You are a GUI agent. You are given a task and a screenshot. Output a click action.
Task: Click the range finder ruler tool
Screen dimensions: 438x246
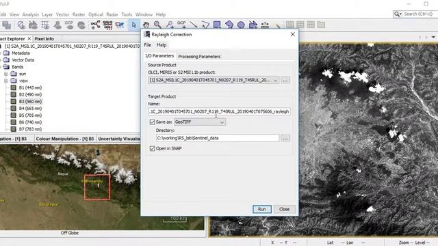click(x=265, y=25)
